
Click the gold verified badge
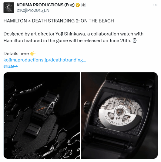pos(78,5)
